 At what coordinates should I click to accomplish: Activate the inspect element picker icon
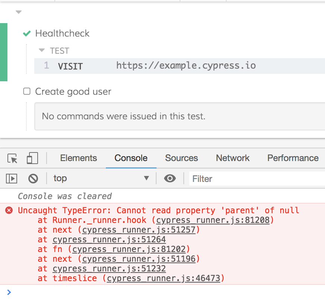point(12,158)
